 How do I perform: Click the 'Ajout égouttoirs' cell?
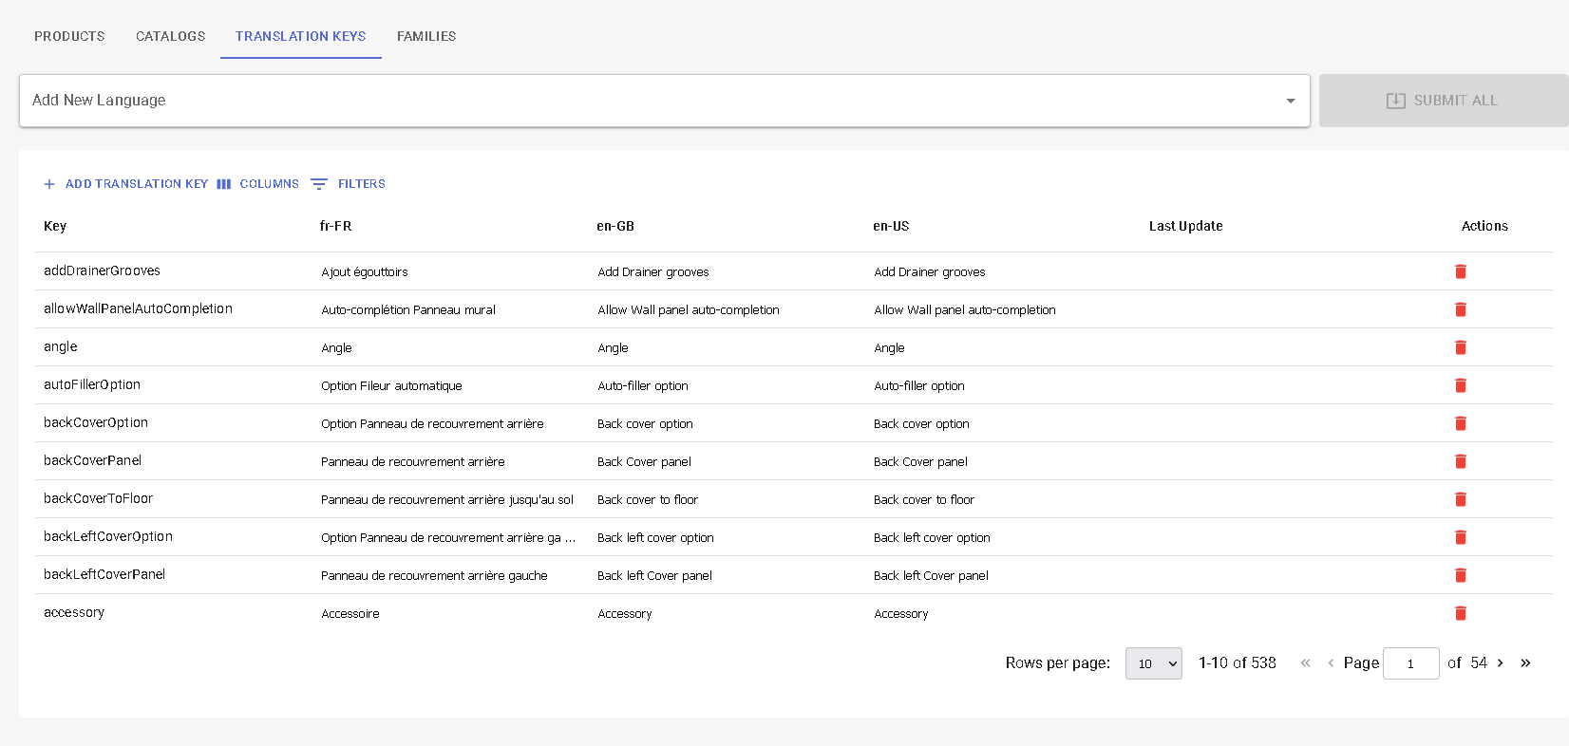(365, 272)
